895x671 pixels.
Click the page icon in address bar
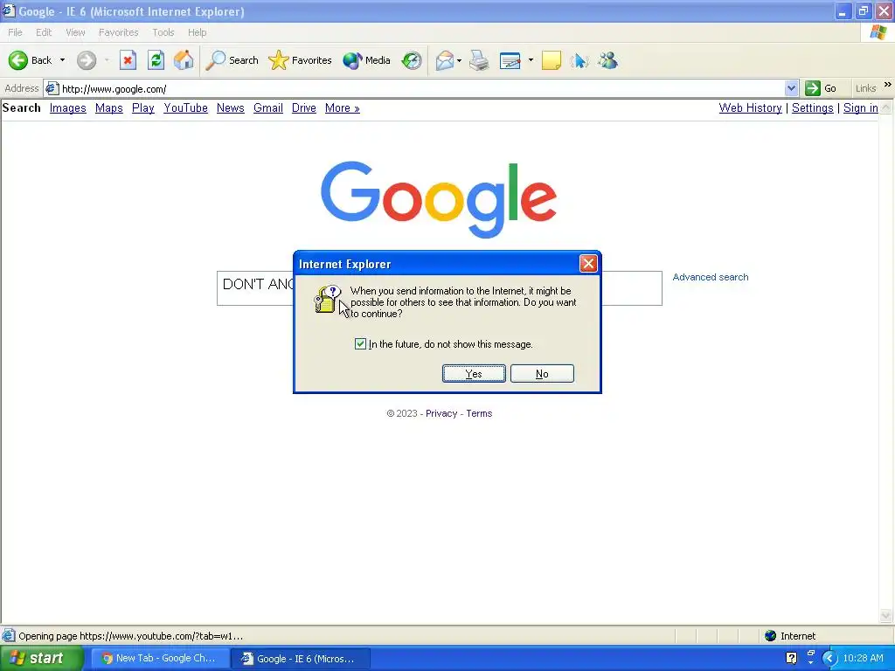(x=52, y=88)
